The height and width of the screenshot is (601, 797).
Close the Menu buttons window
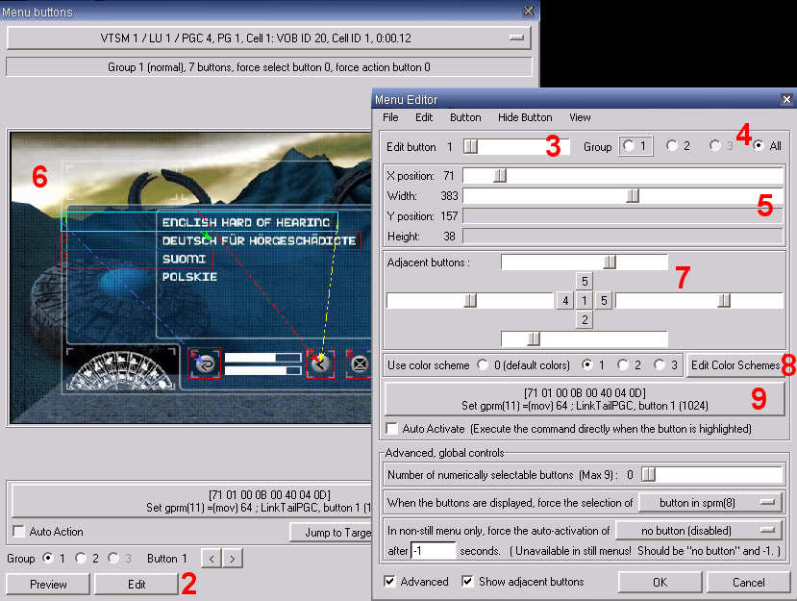529,12
